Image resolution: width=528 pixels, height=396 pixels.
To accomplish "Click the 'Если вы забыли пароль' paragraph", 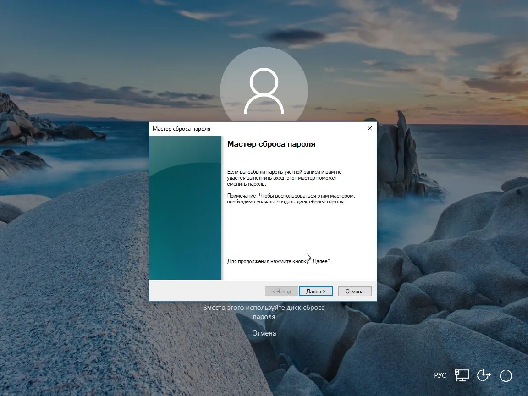I will (x=284, y=178).
